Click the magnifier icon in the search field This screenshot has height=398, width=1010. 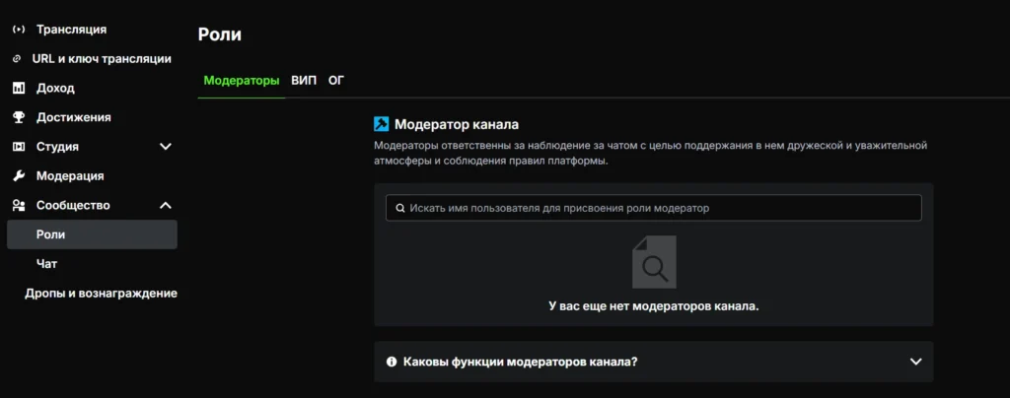(400, 208)
